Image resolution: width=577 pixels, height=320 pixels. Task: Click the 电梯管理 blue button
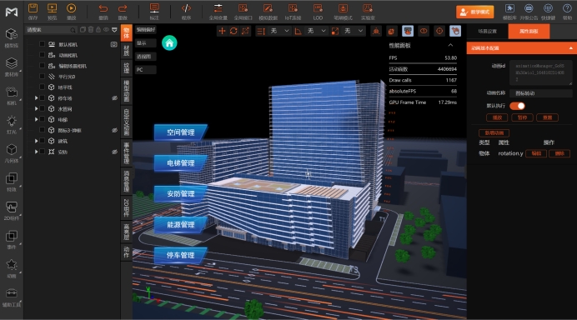pyautogui.click(x=180, y=163)
